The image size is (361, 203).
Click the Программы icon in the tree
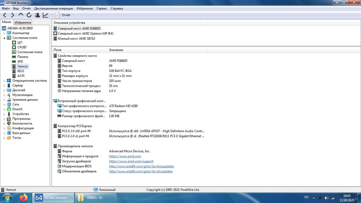9,119
